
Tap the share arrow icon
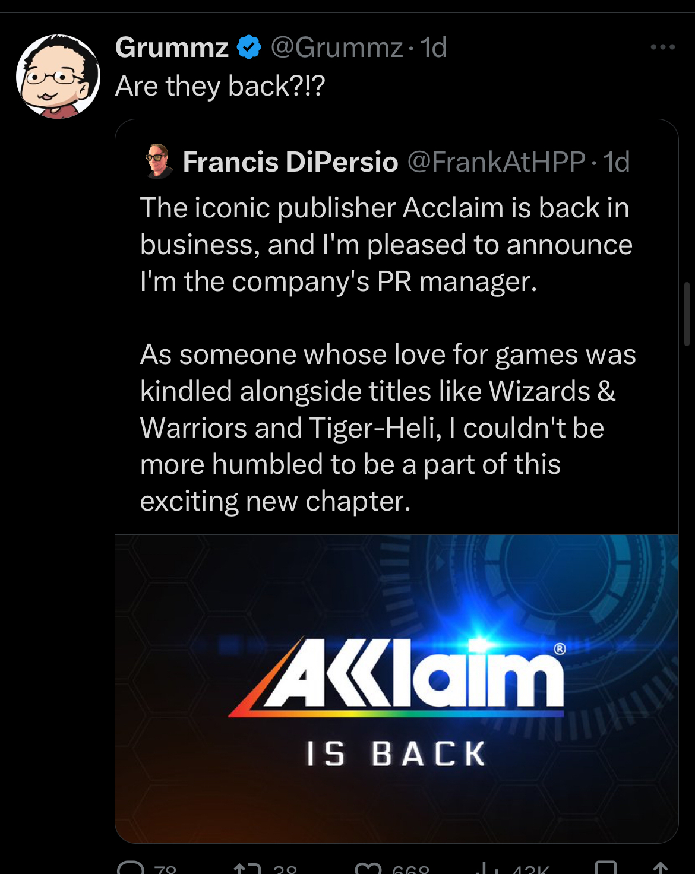point(661,867)
